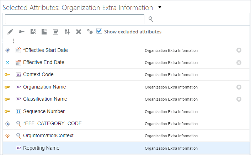Select the Context Code row
The width and height of the screenshot is (251, 155).
click(x=38, y=75)
